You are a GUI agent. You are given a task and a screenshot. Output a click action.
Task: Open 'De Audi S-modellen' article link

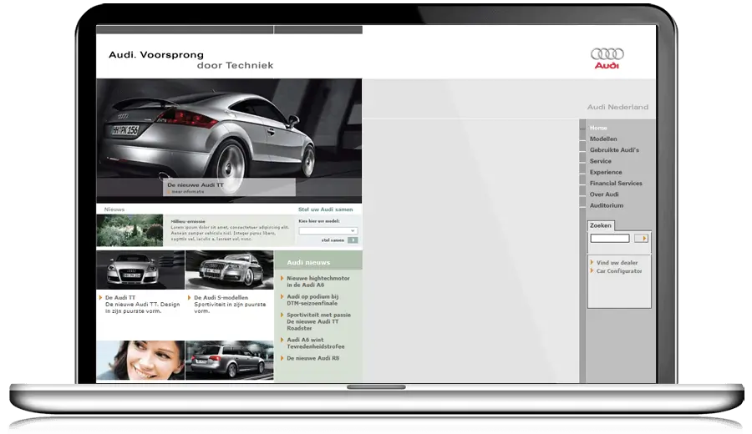coord(221,297)
